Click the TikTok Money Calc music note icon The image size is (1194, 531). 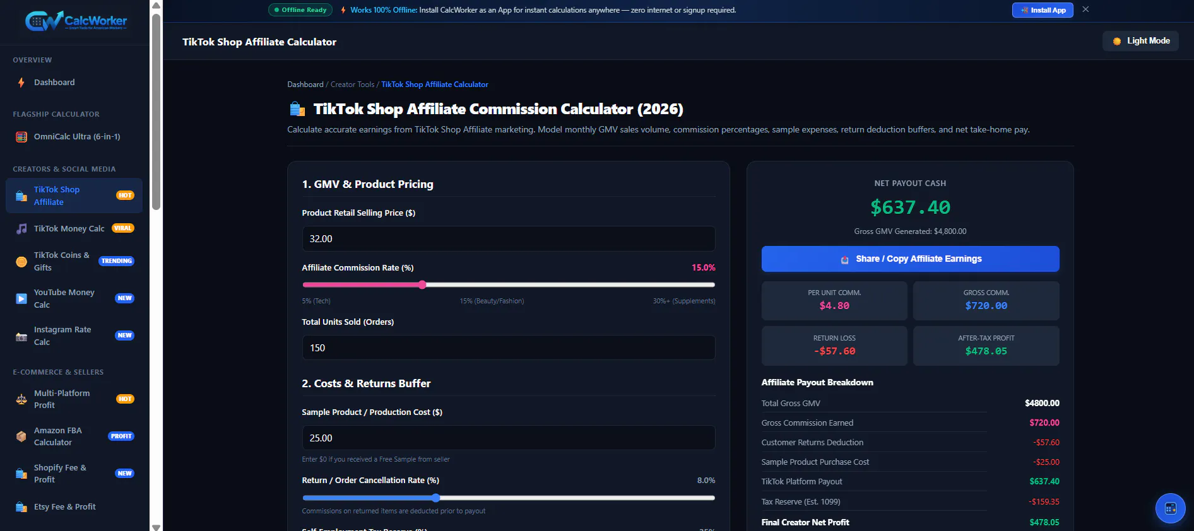pyautogui.click(x=21, y=229)
